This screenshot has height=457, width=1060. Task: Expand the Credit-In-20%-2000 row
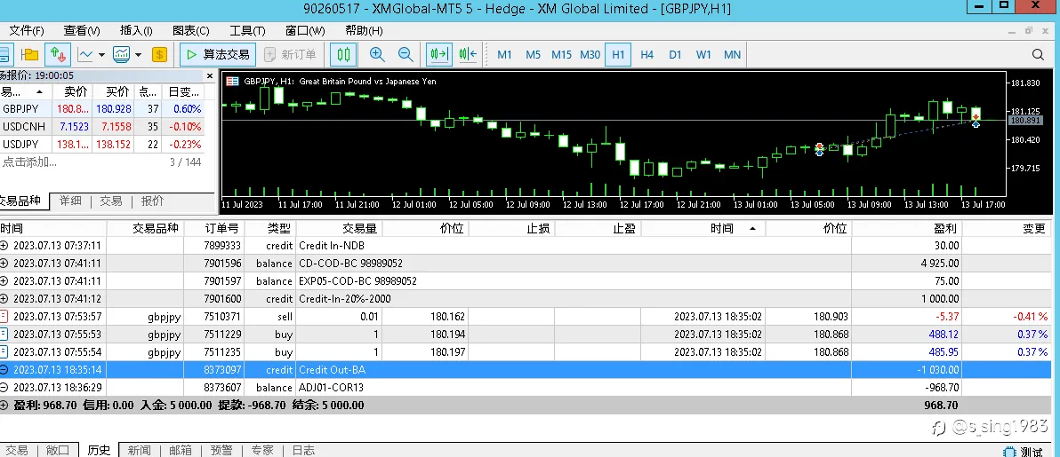(x=4, y=298)
